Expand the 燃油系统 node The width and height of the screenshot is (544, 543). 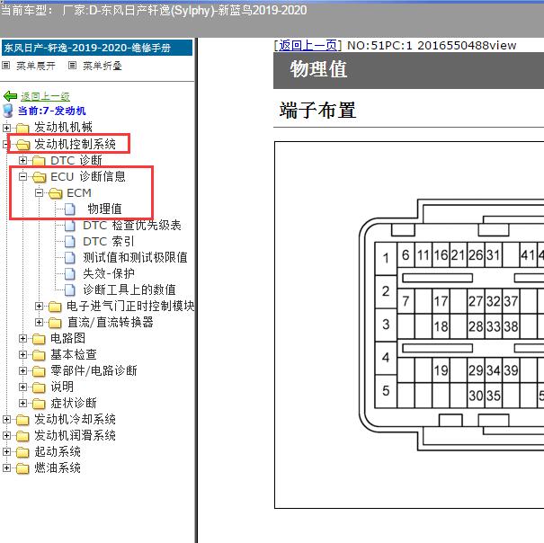[6, 468]
